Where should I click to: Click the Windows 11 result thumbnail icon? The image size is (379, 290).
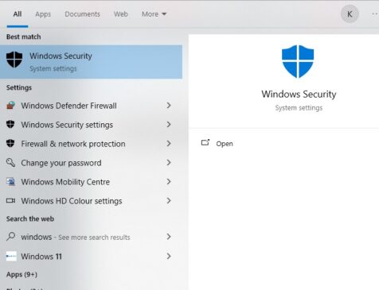pos(11,256)
